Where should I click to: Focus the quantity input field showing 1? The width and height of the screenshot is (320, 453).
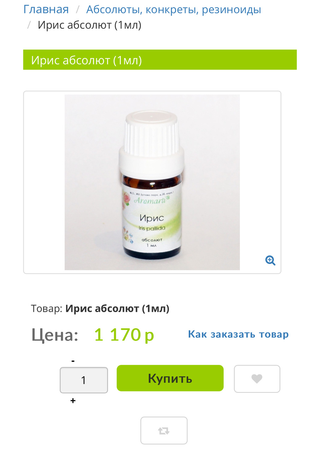[84, 380]
